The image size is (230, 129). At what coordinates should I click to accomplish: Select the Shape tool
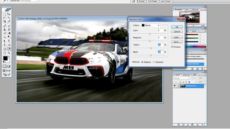tap(9, 44)
